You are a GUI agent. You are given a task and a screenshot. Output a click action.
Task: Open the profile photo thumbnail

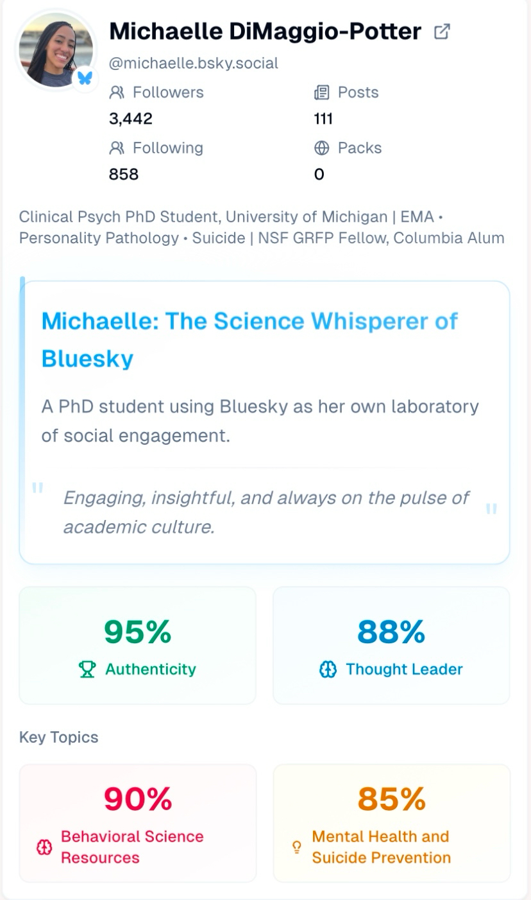click(x=55, y=49)
